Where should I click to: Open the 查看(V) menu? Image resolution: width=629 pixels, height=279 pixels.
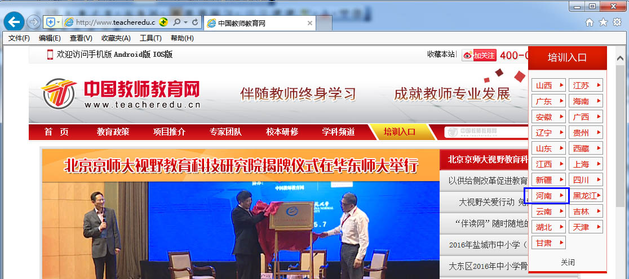81,38
